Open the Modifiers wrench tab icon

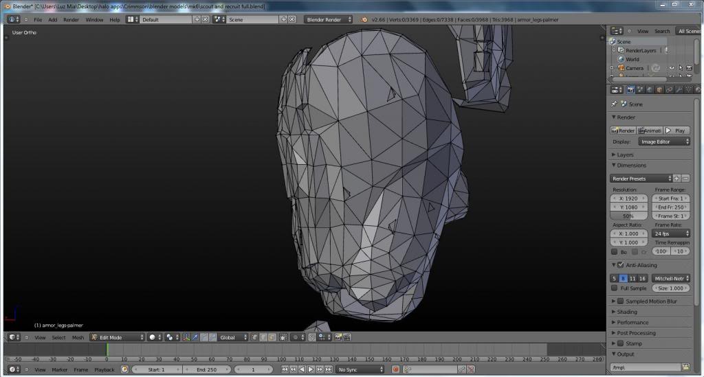click(679, 89)
